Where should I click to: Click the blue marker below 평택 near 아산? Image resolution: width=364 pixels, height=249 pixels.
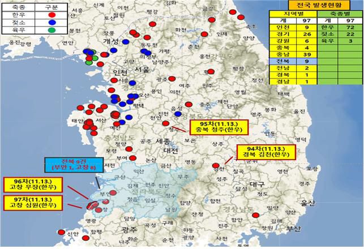[x=129, y=117]
